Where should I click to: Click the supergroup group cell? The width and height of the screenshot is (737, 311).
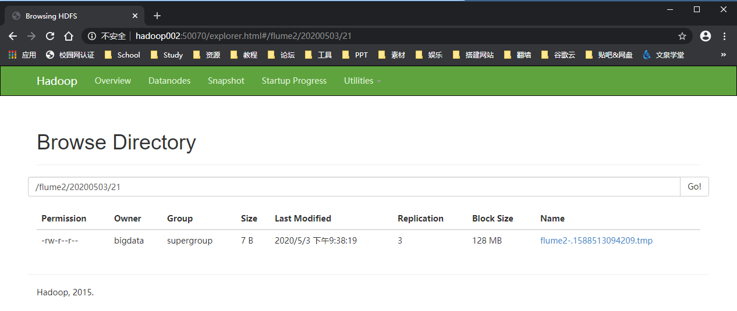[190, 241]
